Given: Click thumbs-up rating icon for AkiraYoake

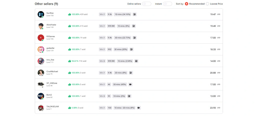Looking at the screenshot, I should [69, 26].
